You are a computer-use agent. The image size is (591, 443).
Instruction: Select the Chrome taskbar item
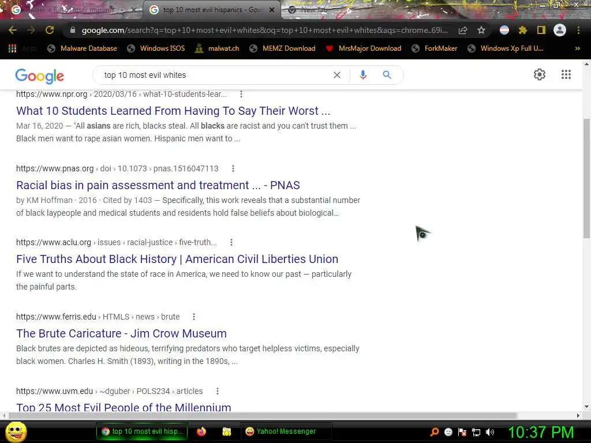(143, 431)
